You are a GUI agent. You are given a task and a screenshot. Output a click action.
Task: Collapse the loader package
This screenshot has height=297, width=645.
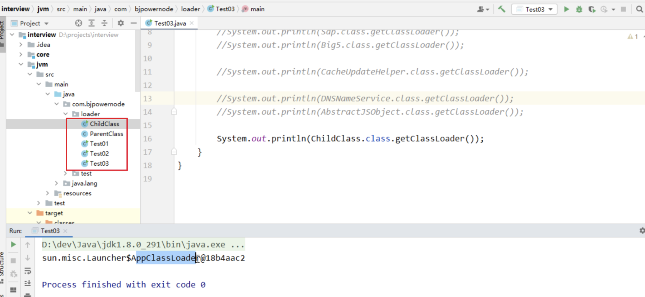pyautogui.click(x=66, y=114)
